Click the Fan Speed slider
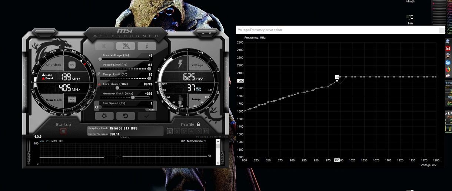The width and height of the screenshot is (452, 191). pos(125,107)
